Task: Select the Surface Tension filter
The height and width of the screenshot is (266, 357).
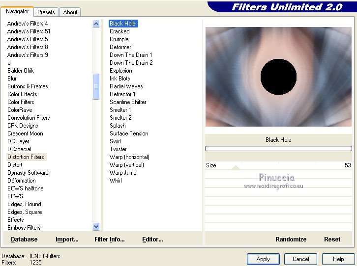Action: point(129,133)
